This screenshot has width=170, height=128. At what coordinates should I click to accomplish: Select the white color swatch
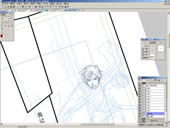pyautogui.click(x=4, y=36)
